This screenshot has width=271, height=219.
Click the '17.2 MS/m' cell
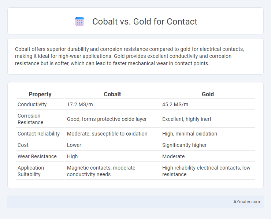coord(112,104)
